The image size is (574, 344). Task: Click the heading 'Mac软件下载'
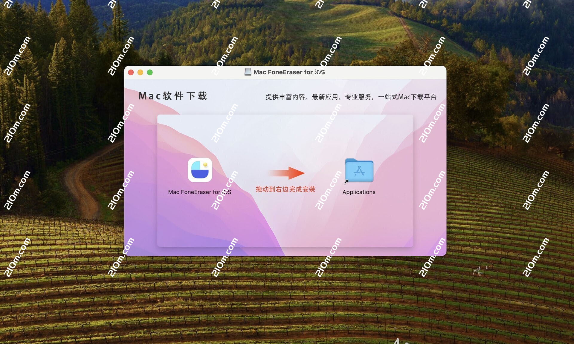(x=173, y=96)
